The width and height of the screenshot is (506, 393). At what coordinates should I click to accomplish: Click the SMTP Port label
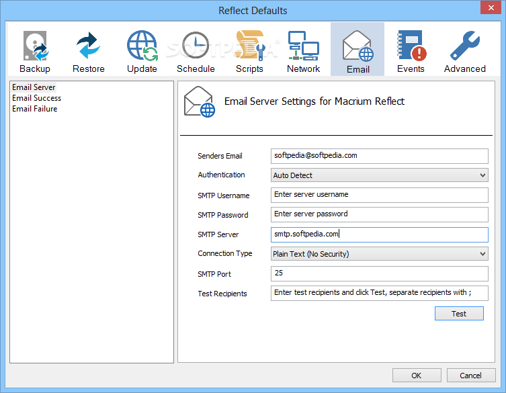coord(214,274)
